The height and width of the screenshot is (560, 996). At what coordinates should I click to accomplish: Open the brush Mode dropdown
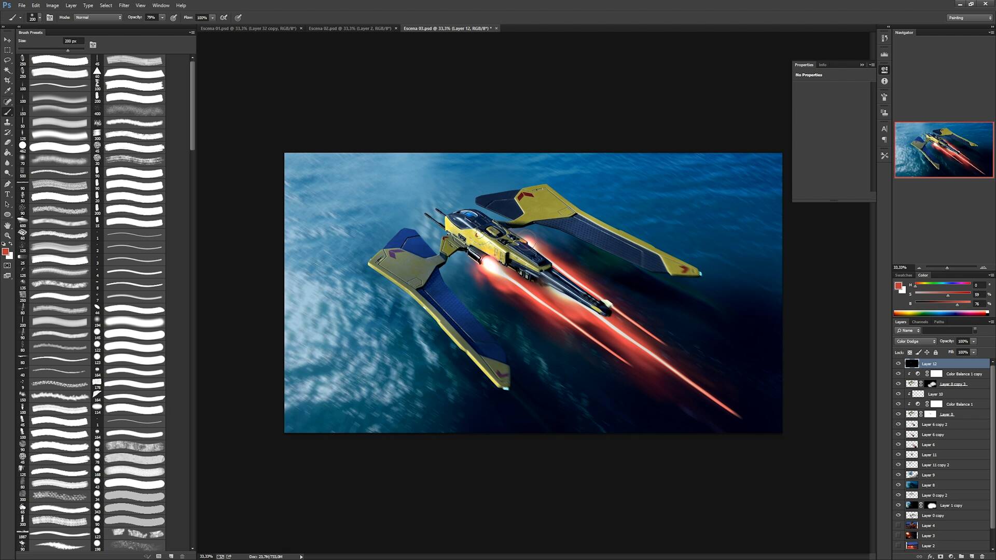click(x=98, y=18)
